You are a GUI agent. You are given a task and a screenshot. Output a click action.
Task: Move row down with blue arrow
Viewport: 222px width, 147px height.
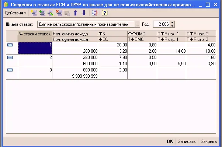coord(84,13)
